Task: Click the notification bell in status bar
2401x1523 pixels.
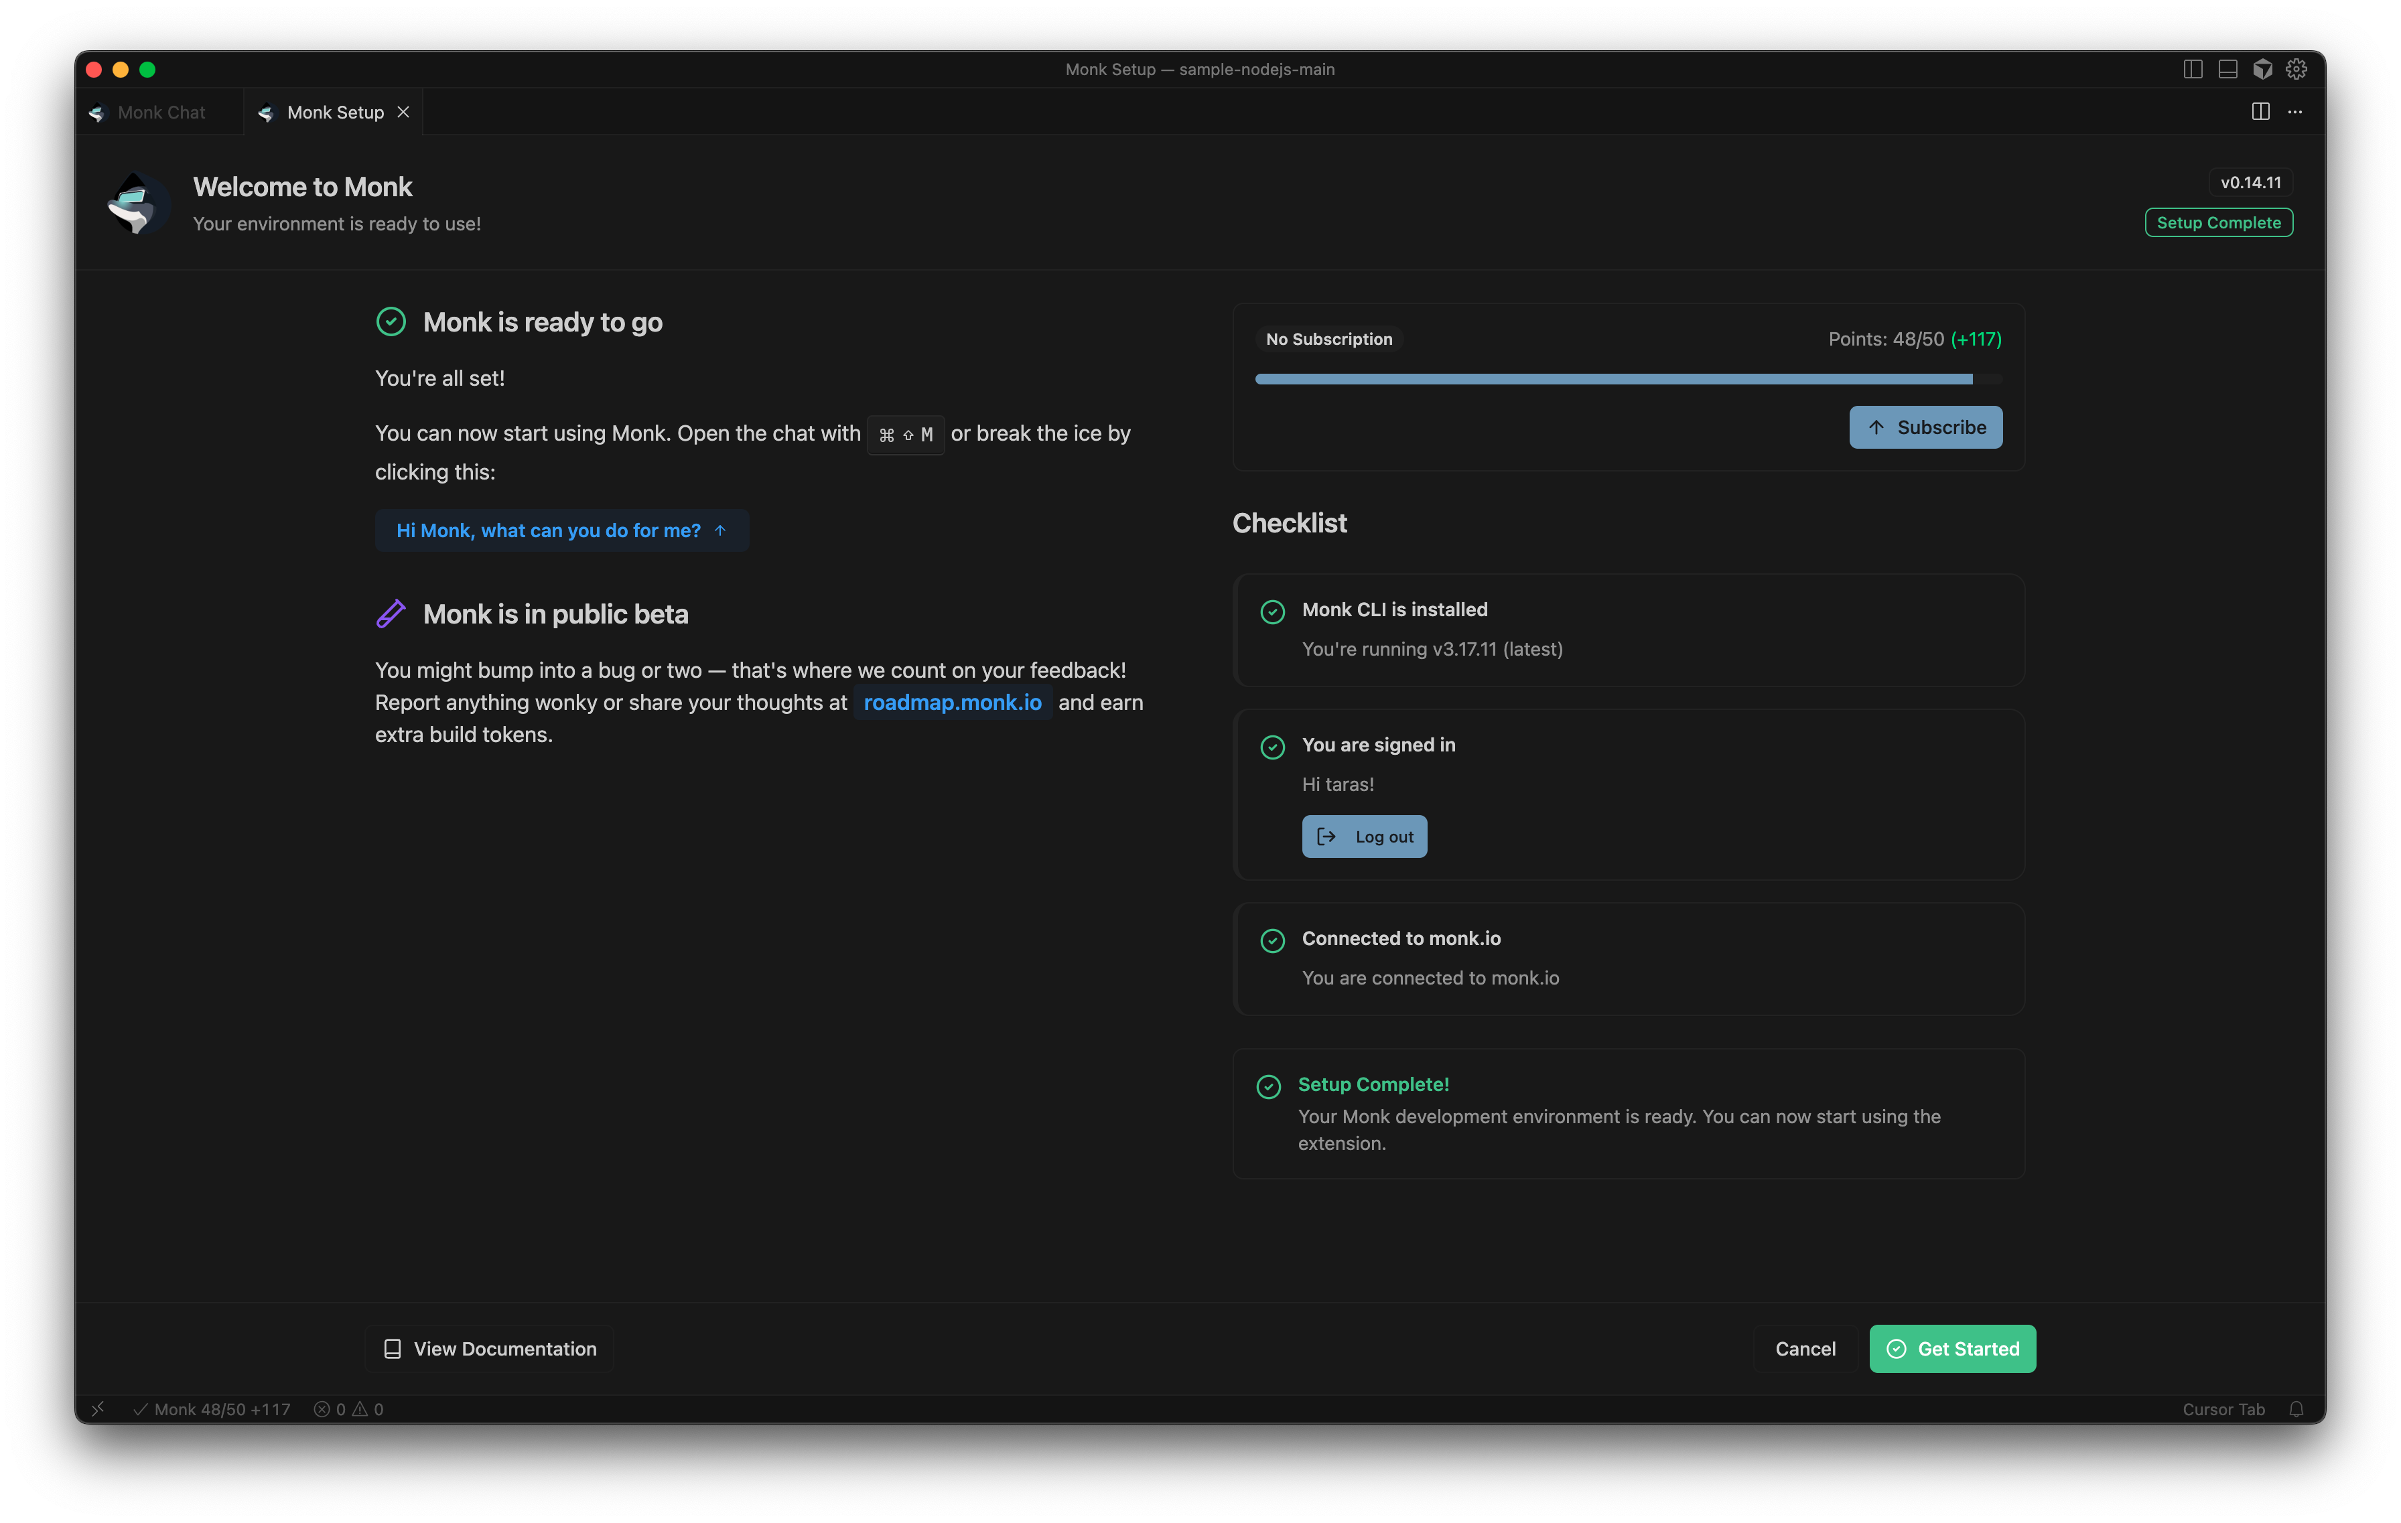Action: [2296, 1408]
